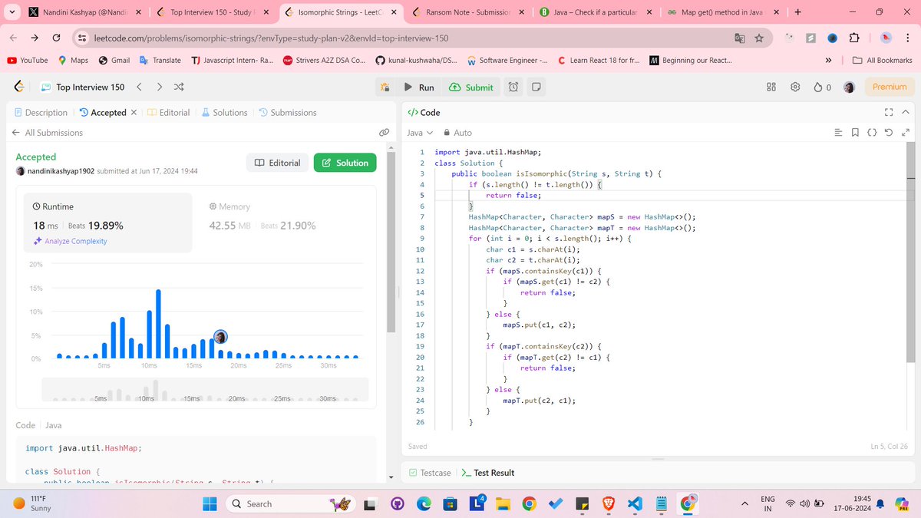Click the Premium button
This screenshot has width=921, height=518.
pos(889,87)
